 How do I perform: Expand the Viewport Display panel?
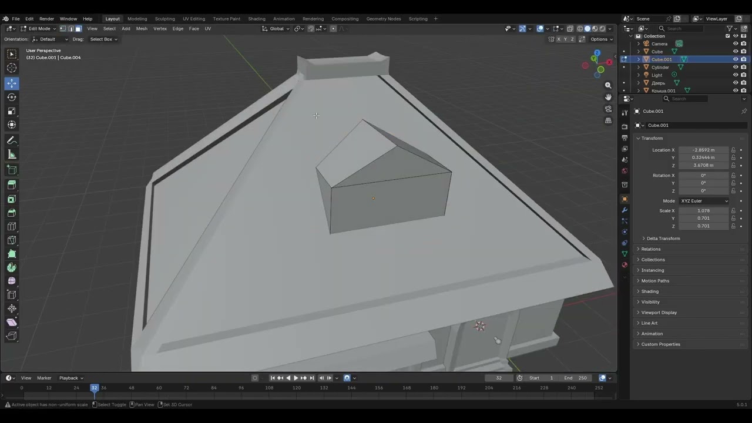(659, 313)
